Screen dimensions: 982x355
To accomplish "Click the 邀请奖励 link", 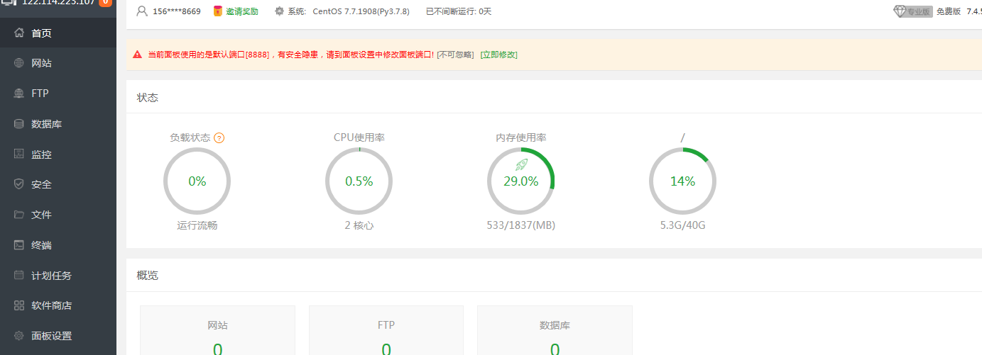I will [x=242, y=11].
